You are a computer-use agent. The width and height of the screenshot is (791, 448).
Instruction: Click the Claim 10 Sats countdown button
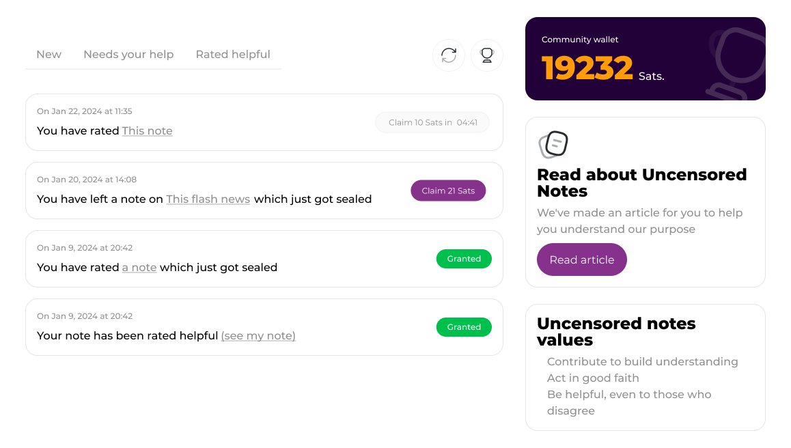[x=432, y=122]
